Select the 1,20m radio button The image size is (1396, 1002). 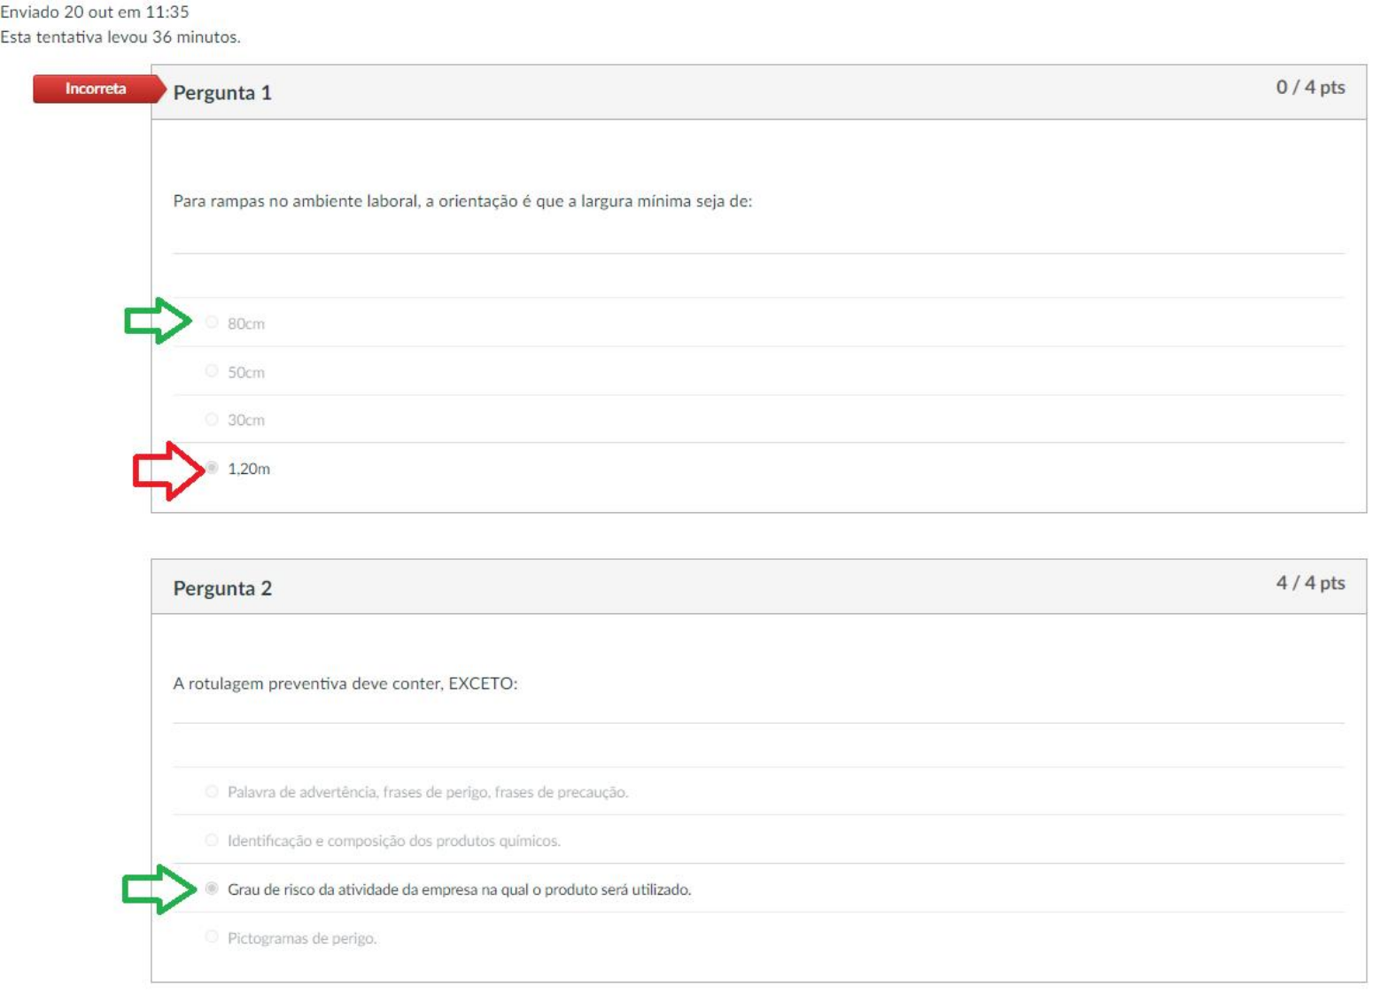[213, 468]
